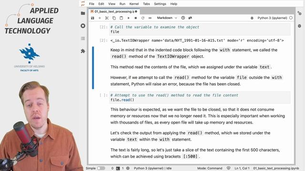Open the View menu

pos(112,4)
